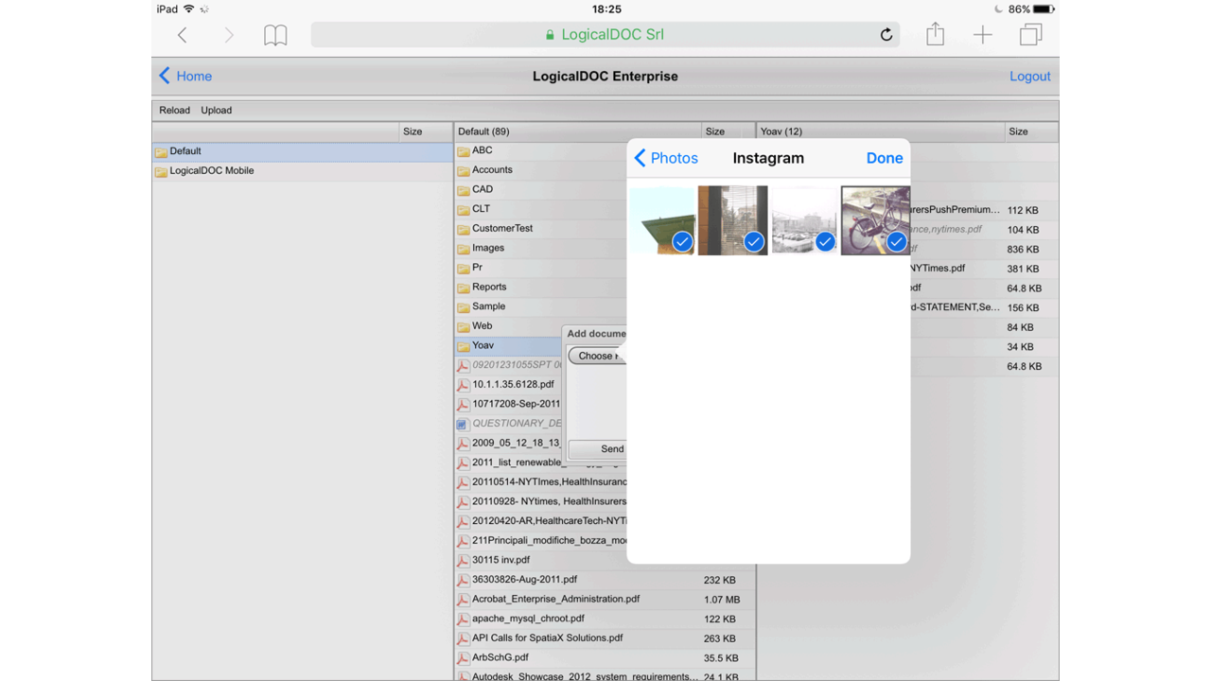Click the Reload menu item
The height and width of the screenshot is (681, 1211).
click(174, 110)
